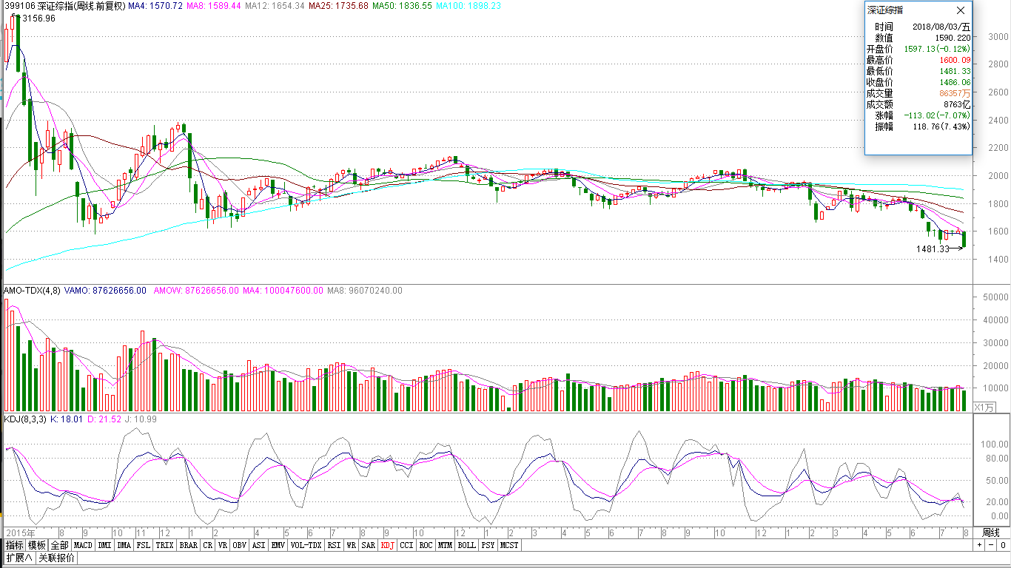Viewport: 1011px width, 568px height.
Task: Switch to the RSI indicator tab
Action: coord(334,545)
